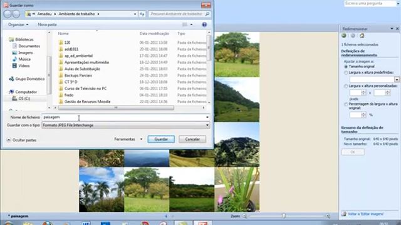Screen dimensions: 401x225
Task: Select the palm trees photo thumbnail
Action: (102, 189)
